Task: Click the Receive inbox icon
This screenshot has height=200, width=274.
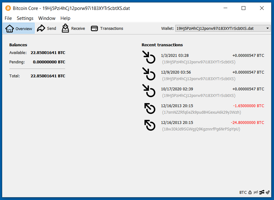Action: click(x=65, y=28)
